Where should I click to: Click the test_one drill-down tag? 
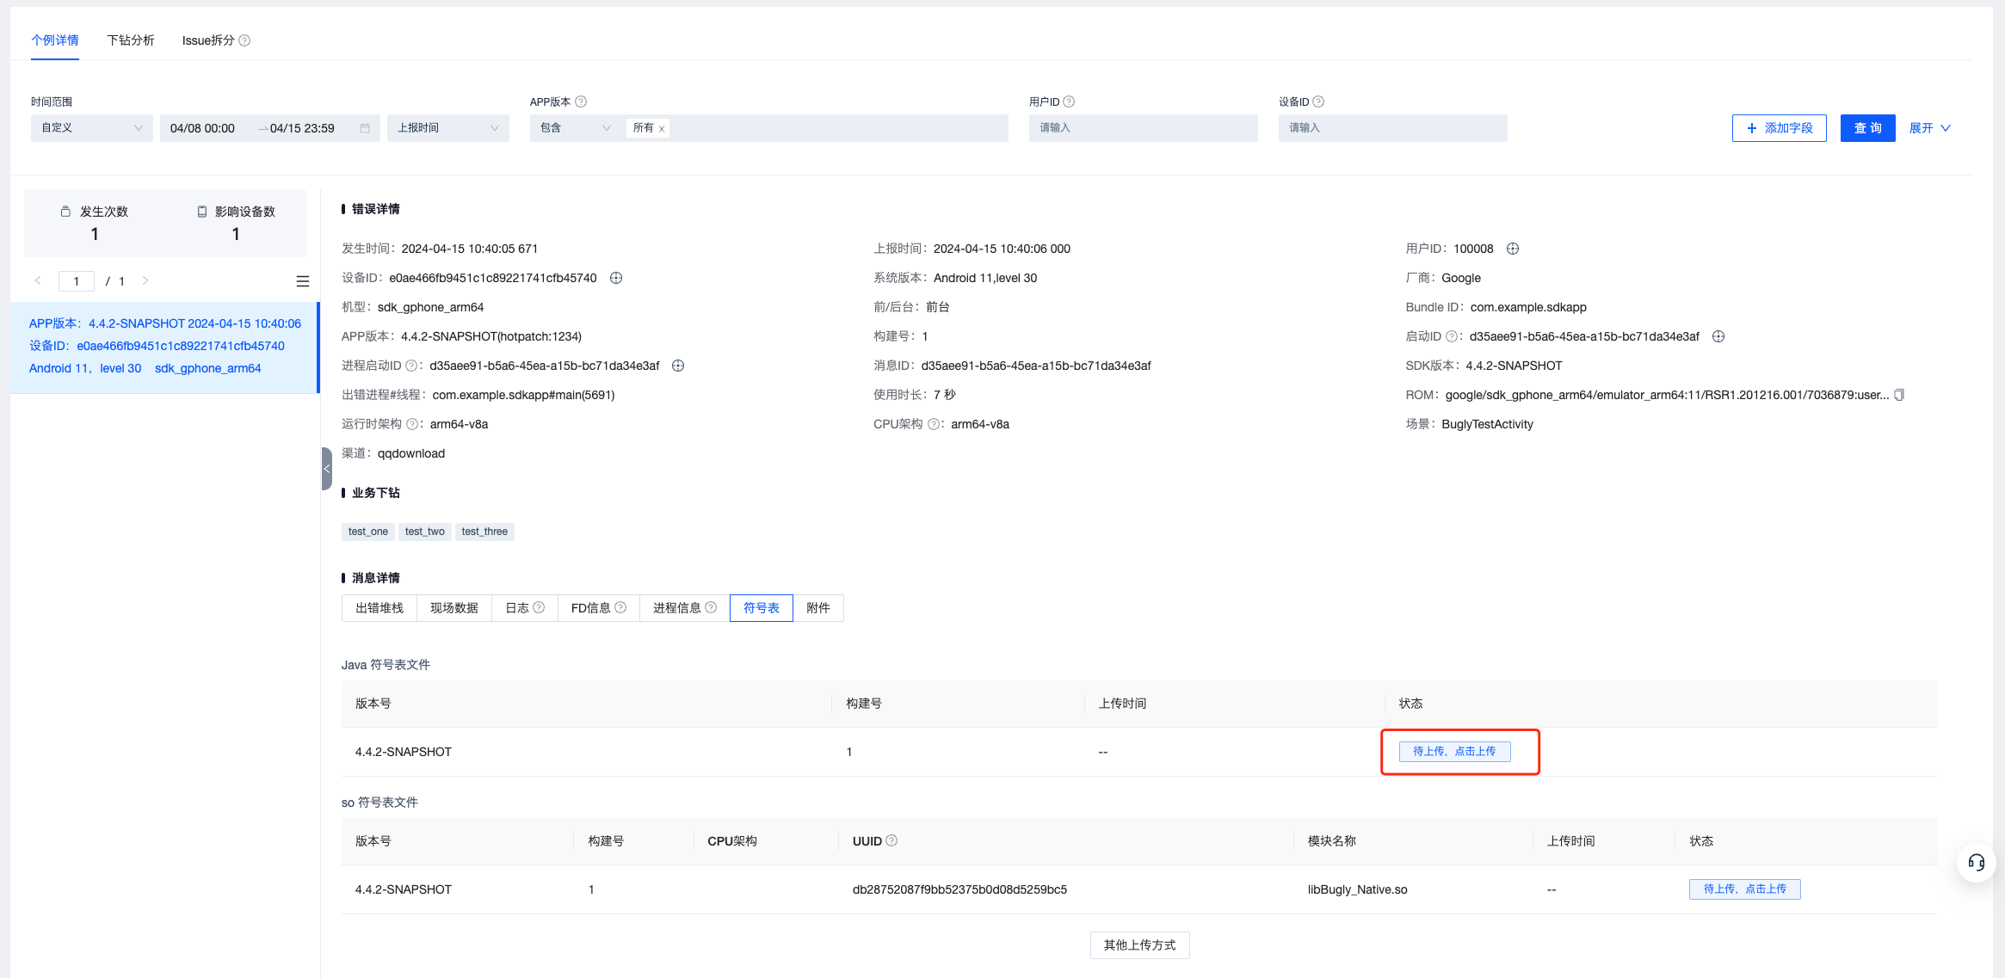(368, 532)
